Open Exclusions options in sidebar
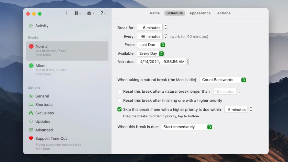 click(44, 113)
